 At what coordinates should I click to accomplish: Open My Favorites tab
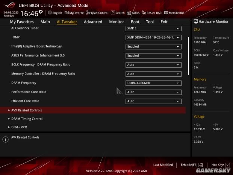pyautogui.click(x=22, y=22)
